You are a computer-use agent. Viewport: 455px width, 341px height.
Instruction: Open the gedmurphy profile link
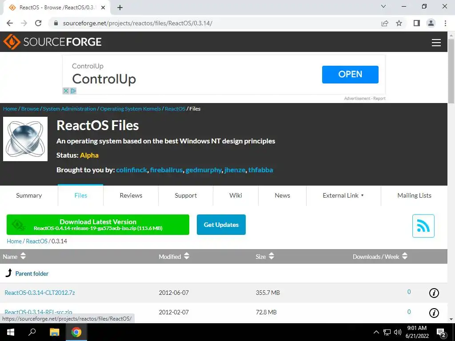(x=204, y=170)
